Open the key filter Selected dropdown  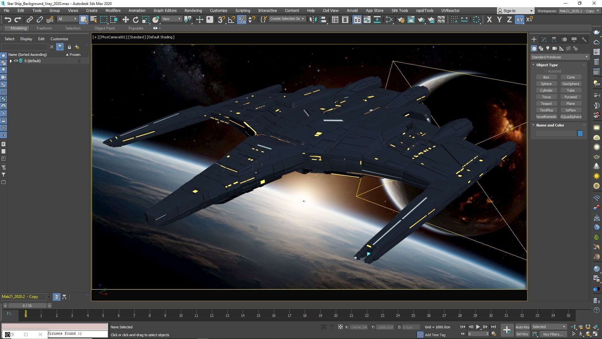(x=549, y=327)
